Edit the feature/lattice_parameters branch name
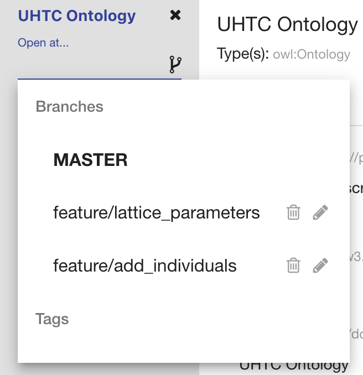Viewport: 363px width, 375px height. [320, 212]
